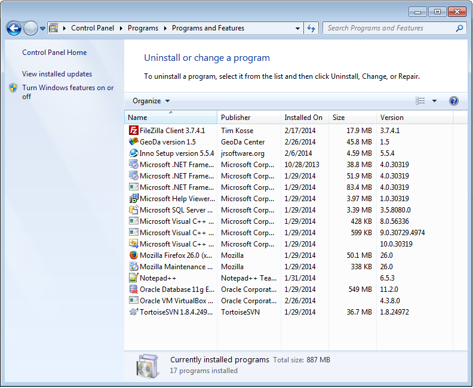
Task: Open the Organize dropdown menu
Action: coord(151,101)
